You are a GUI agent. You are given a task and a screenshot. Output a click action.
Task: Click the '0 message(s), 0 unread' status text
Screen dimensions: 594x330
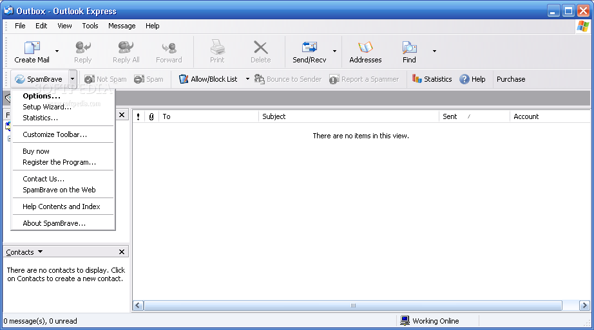pos(40,321)
